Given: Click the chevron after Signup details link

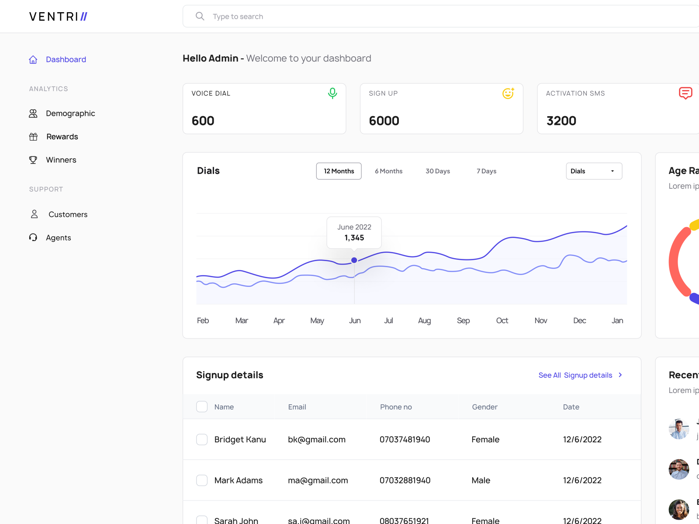Looking at the screenshot, I should [x=620, y=375].
